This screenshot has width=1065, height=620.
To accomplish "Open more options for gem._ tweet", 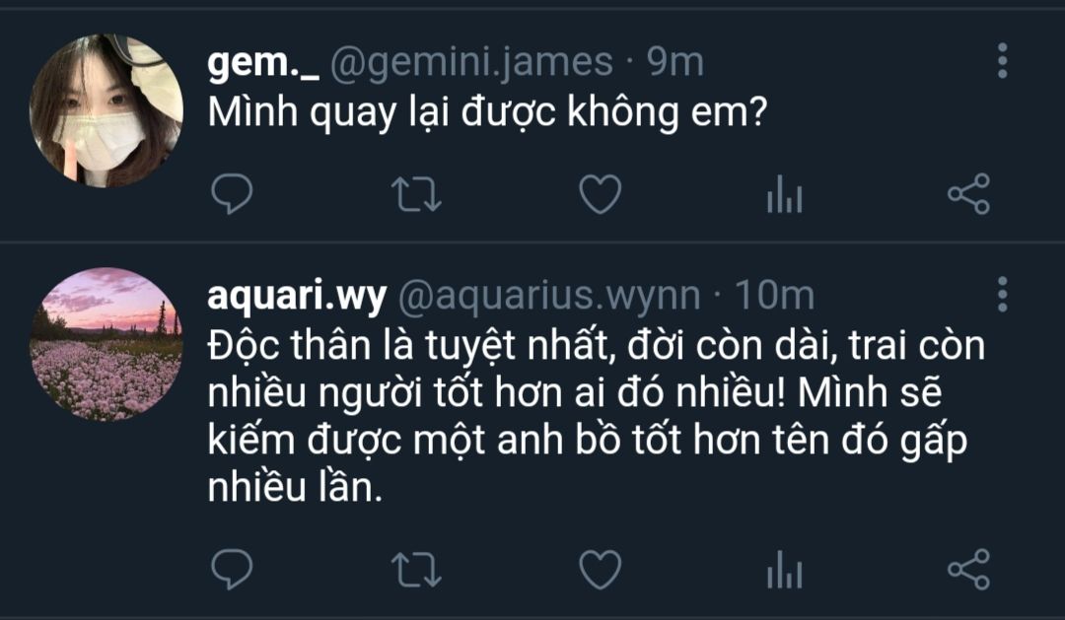I will pyautogui.click(x=1003, y=61).
